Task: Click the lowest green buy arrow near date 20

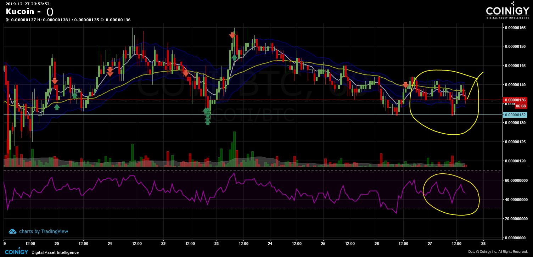Action: [57, 107]
